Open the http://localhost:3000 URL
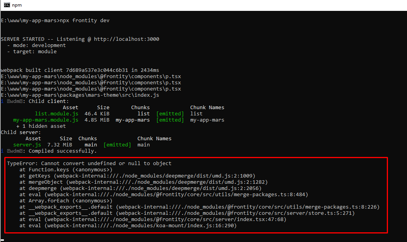The width and height of the screenshot is (407, 242). [x=126, y=39]
